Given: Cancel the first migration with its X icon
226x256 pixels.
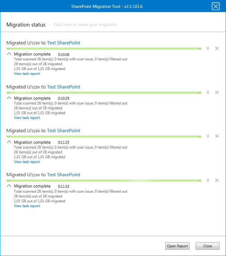Looking at the screenshot, I should pos(217,48).
